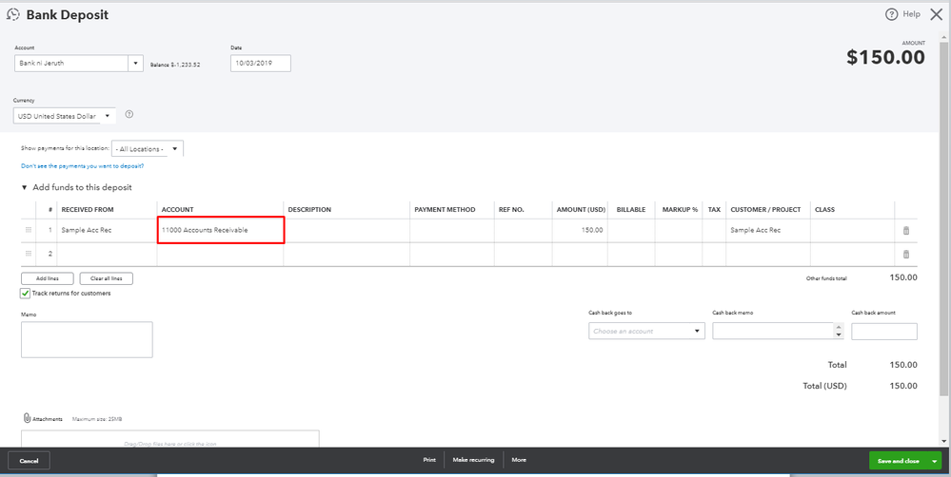Click the drag handle for line 2
This screenshot has height=477, width=951.
28,254
